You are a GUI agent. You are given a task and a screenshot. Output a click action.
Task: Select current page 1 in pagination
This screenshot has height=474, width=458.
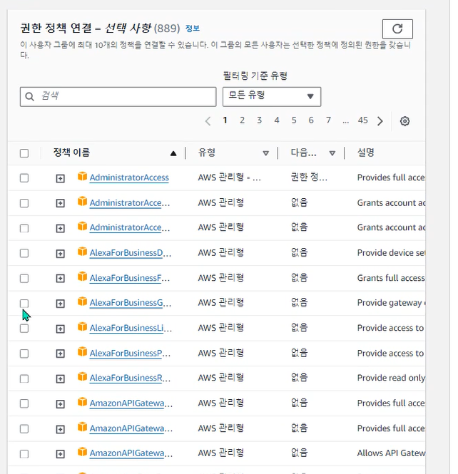pyautogui.click(x=225, y=120)
